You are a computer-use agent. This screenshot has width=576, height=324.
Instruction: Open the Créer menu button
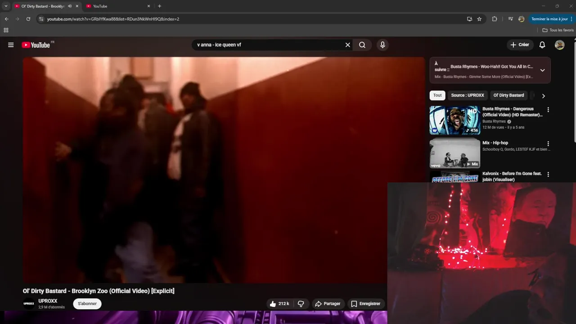click(520, 45)
